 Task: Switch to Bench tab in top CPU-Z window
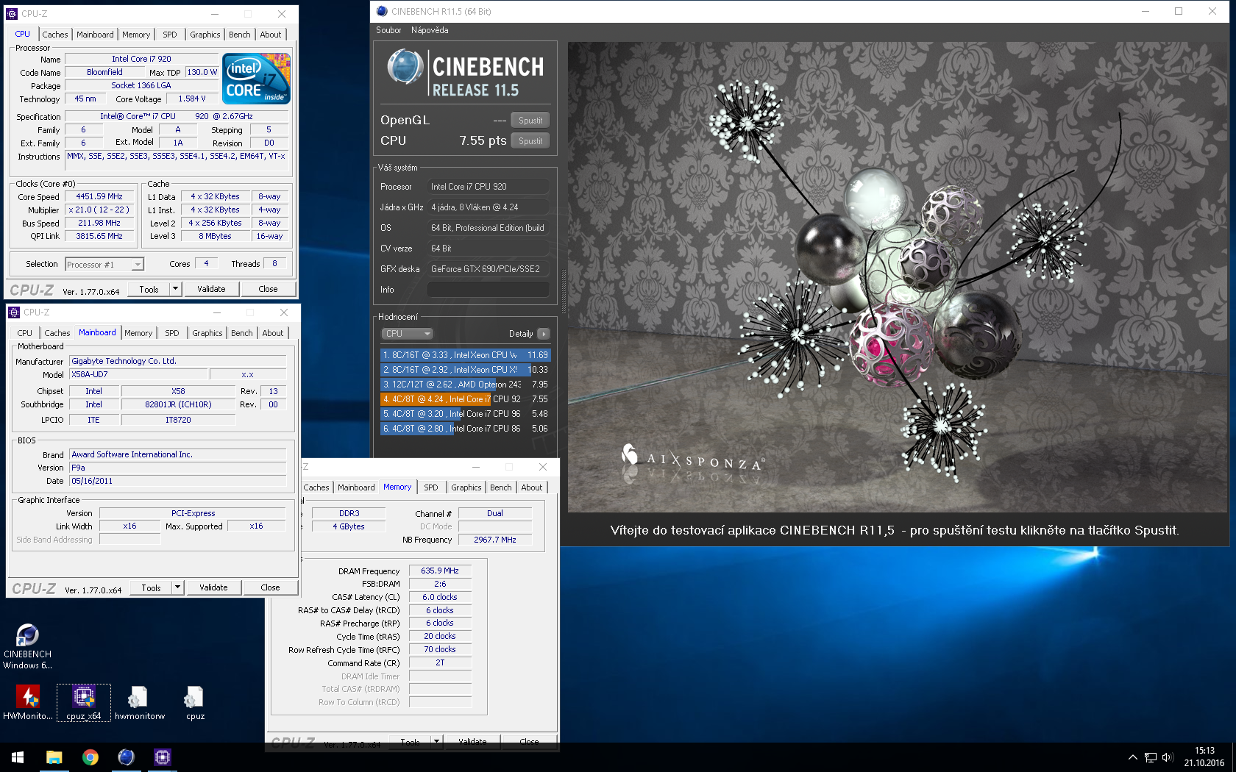[239, 35]
